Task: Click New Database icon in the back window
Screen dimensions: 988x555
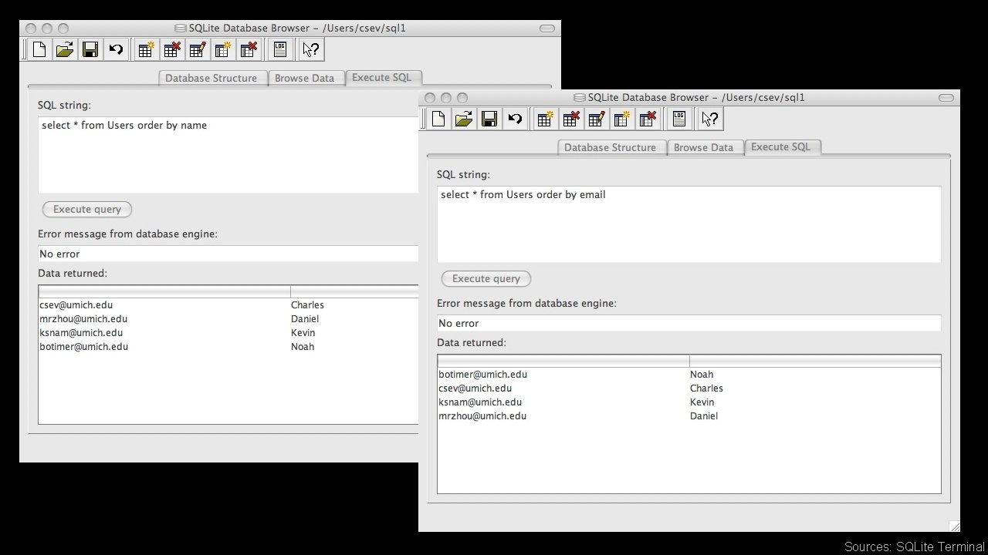Action: pos(39,50)
